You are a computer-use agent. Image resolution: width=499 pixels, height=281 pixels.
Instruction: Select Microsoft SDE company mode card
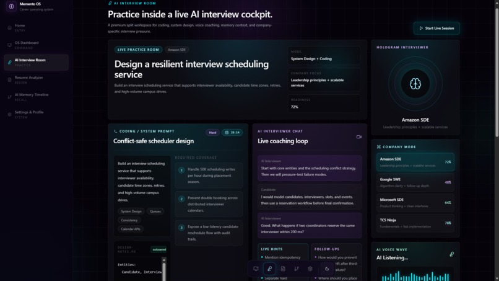pos(415,203)
